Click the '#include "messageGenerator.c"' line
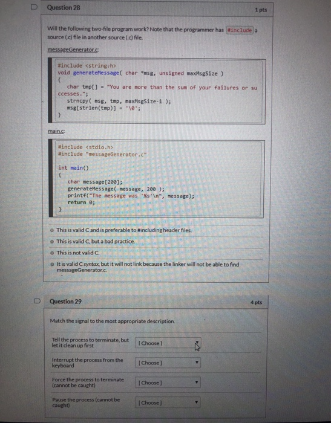This screenshot has height=423, width=331. pos(102,154)
